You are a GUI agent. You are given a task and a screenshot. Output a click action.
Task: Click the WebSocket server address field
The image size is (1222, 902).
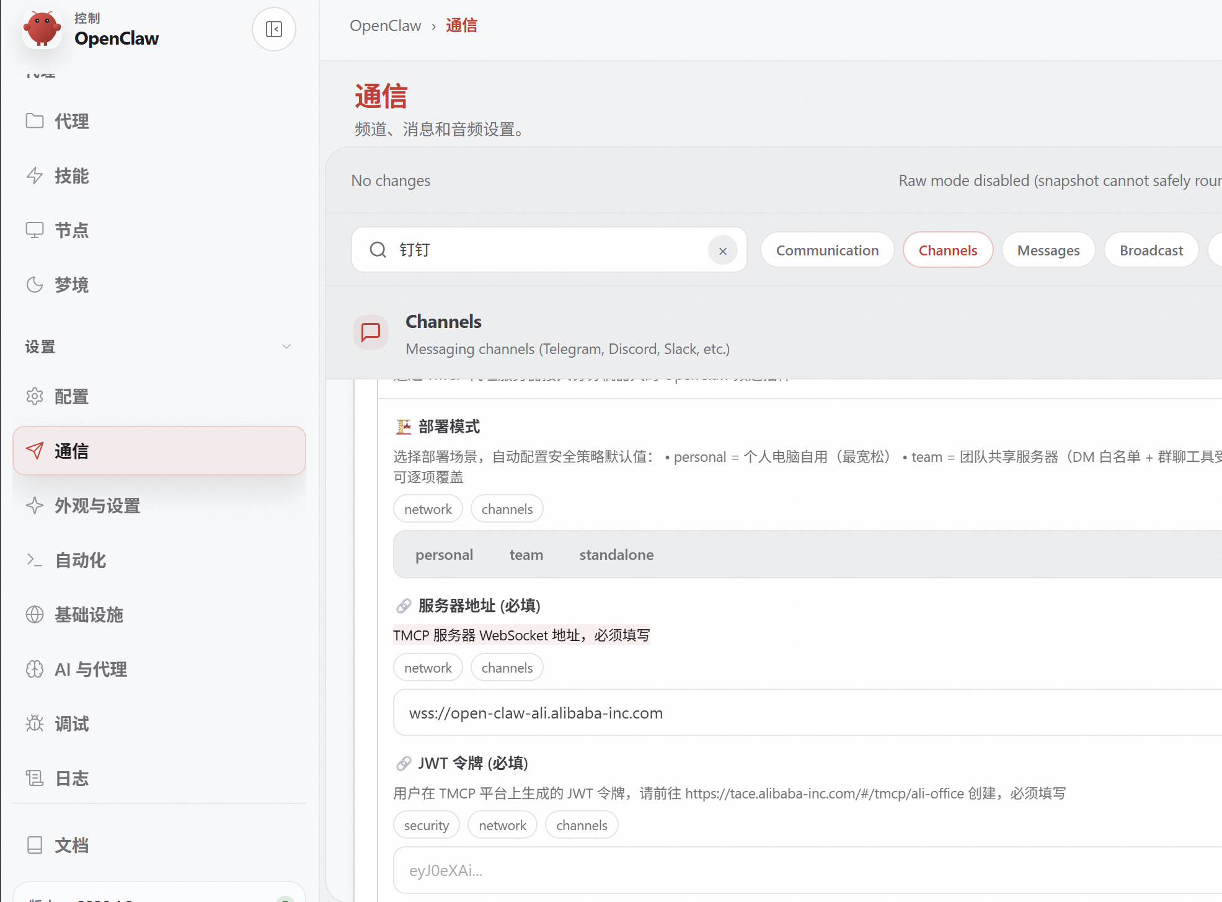click(x=808, y=713)
